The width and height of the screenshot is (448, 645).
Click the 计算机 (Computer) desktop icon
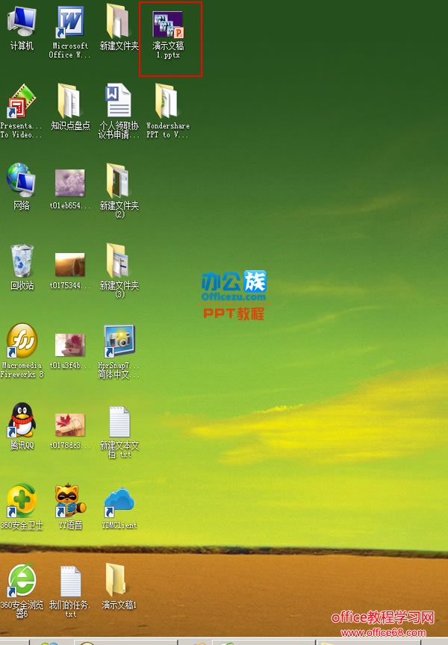pos(22,22)
